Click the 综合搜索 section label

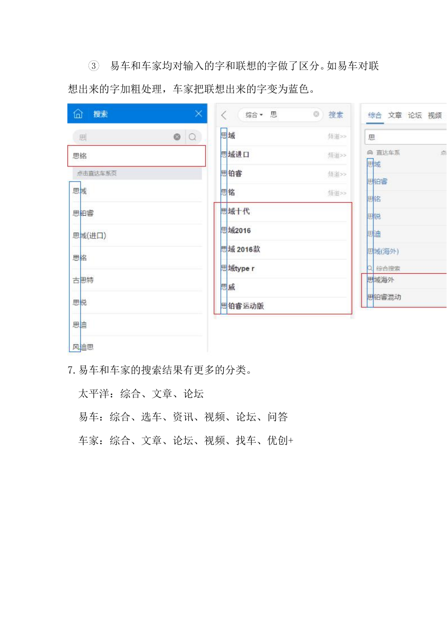(388, 268)
